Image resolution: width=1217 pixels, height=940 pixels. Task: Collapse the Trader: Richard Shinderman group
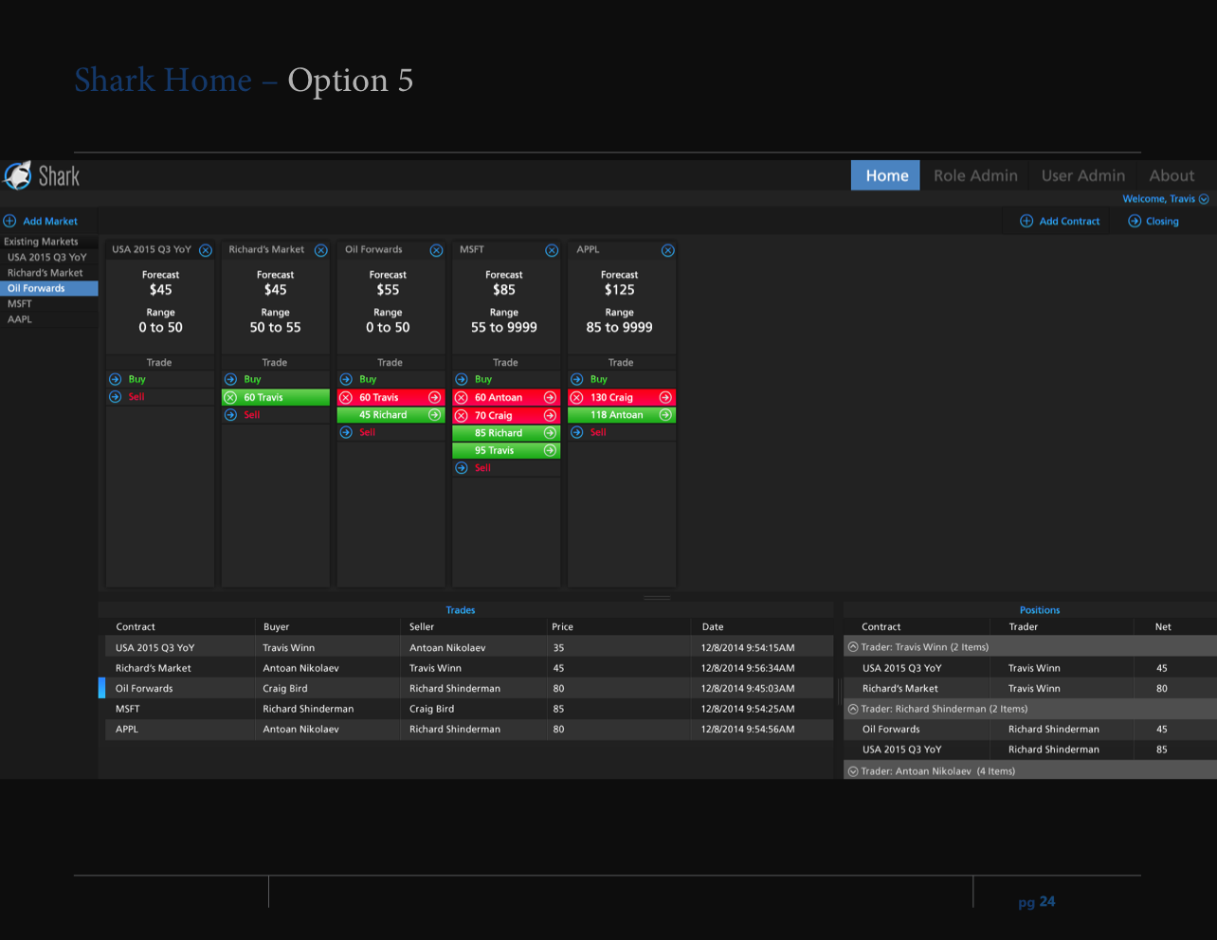pyautogui.click(x=853, y=709)
